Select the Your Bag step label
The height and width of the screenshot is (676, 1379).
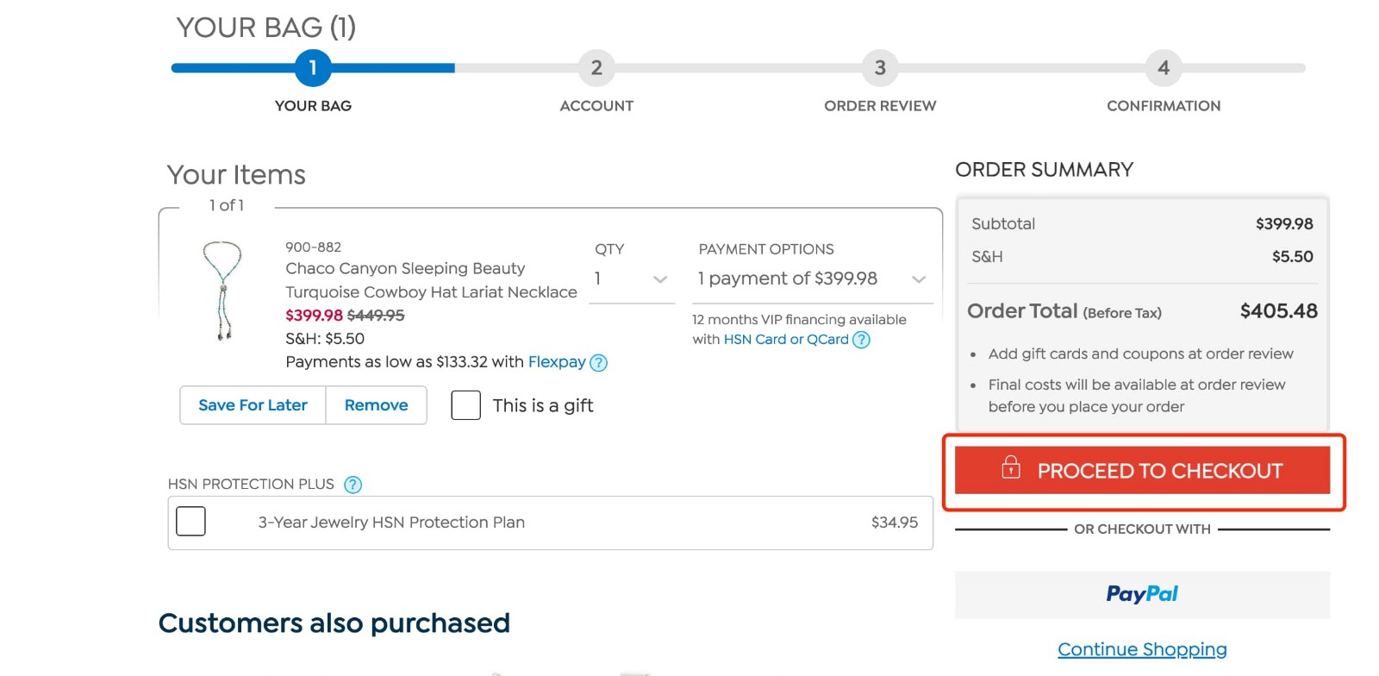313,105
